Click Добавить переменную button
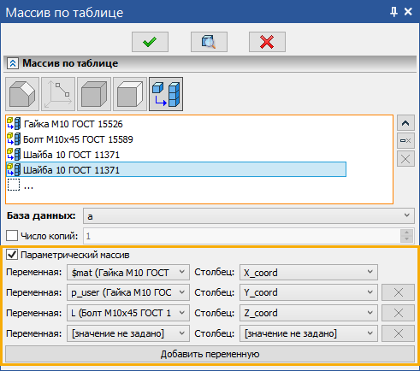The width and height of the screenshot is (420, 371). 210,354
